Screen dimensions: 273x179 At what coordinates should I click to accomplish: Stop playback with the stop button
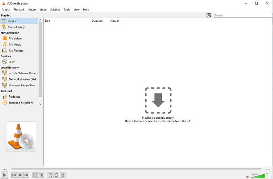coord(20,175)
